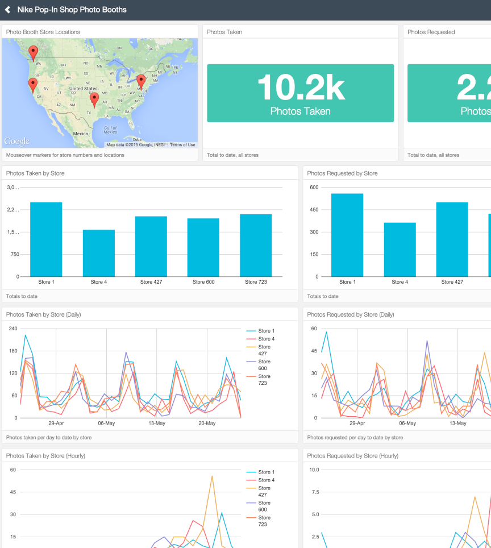Select Store 723 bar in Photos Taken by Store
Image resolution: width=491 pixels, height=548 pixels.
[255, 245]
